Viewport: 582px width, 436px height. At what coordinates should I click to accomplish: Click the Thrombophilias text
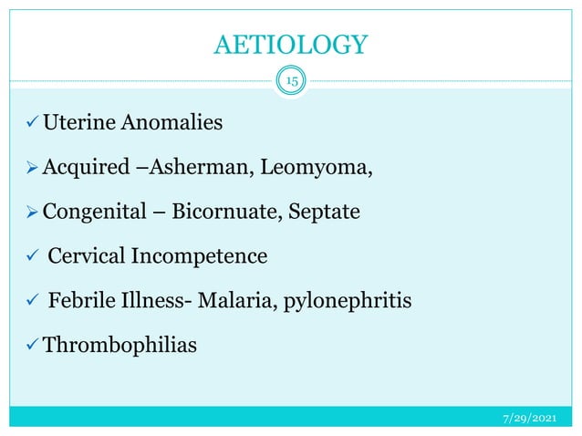[x=119, y=346]
